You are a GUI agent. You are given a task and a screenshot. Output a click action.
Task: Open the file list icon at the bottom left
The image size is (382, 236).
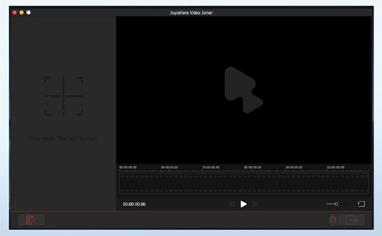(31, 220)
